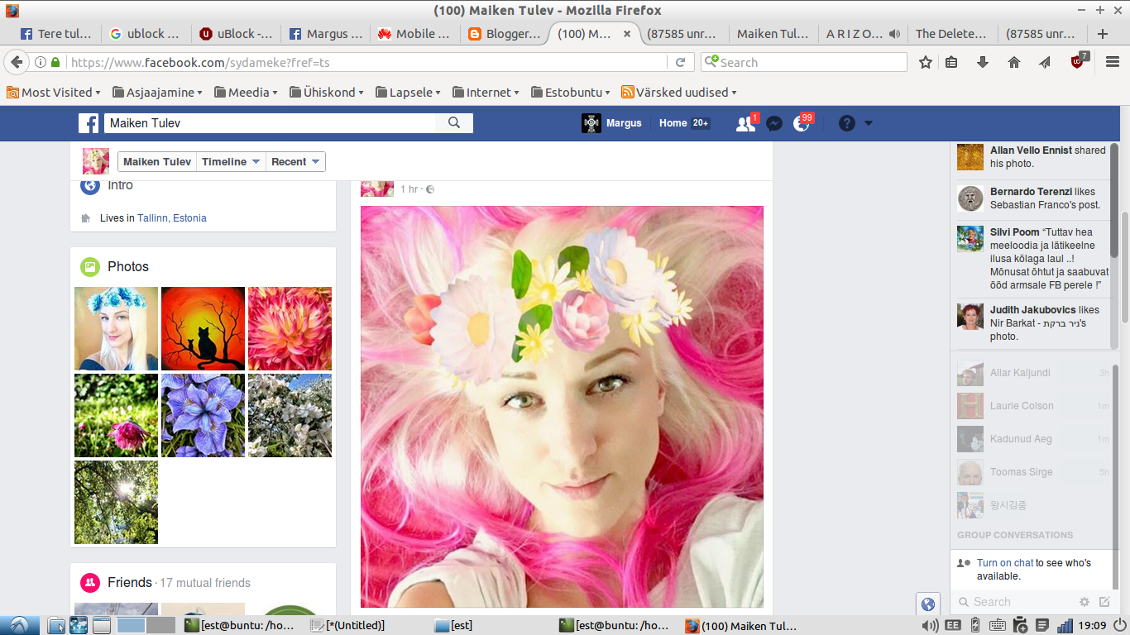Go back with Firefox back arrow
Screen dimensions: 1130x635
coord(17,62)
